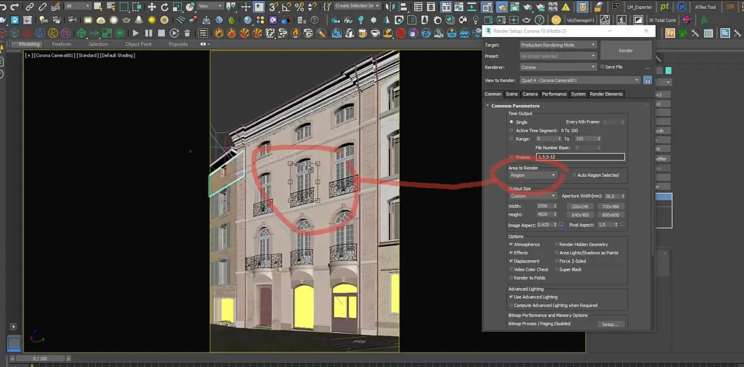Select the Active Time Segment radio button
Image resolution: width=744 pixels, height=367 pixels.
(x=511, y=130)
